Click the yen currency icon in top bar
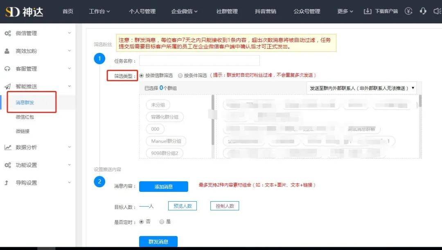The image size is (442, 250). click(408, 11)
